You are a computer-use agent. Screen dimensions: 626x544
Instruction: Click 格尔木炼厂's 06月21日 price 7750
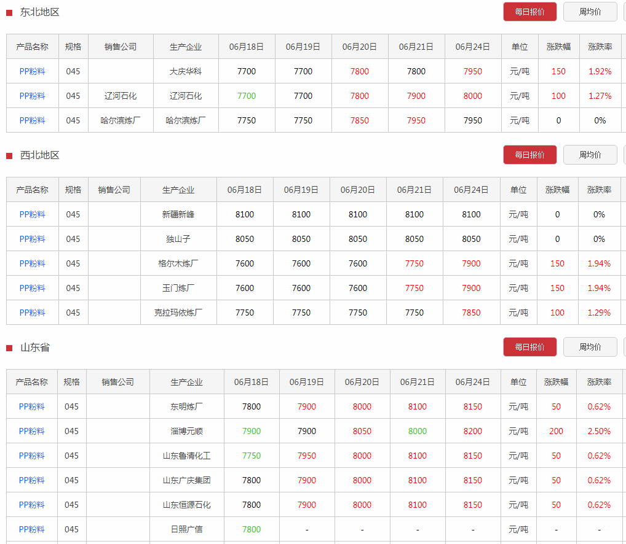click(414, 263)
